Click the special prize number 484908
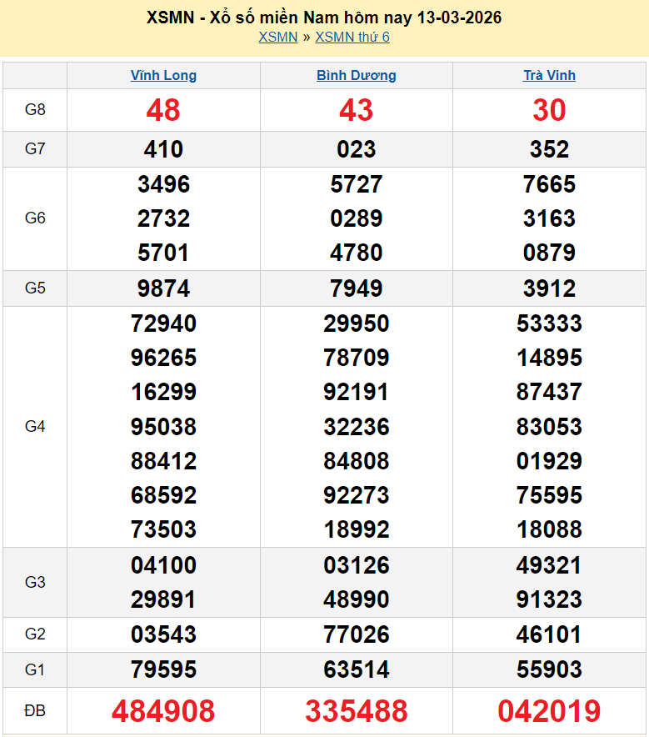649x737 pixels. point(163,711)
